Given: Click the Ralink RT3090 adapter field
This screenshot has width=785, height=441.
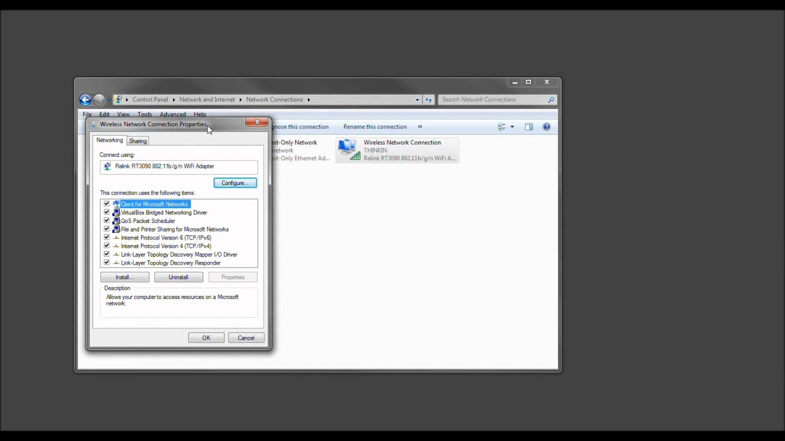Looking at the screenshot, I should click(178, 167).
